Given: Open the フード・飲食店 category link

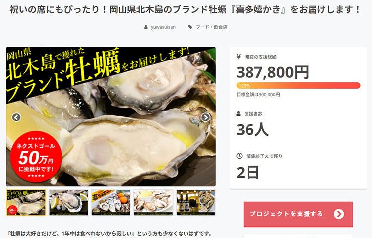Looking at the screenshot, I should (211, 27).
